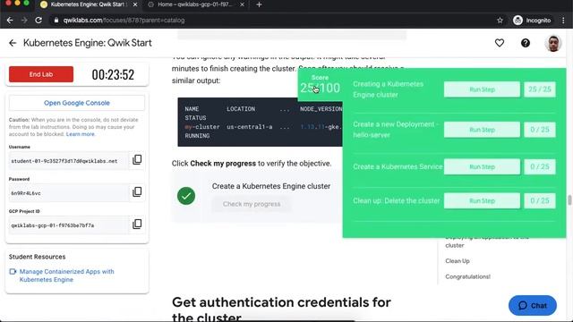The image size is (573, 322).
Task: Click the Student Resources heading
Action: coord(38,257)
